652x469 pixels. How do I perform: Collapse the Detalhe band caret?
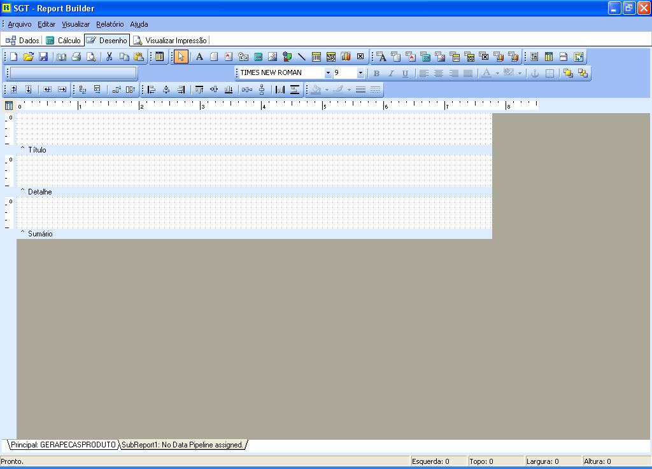pos(23,191)
